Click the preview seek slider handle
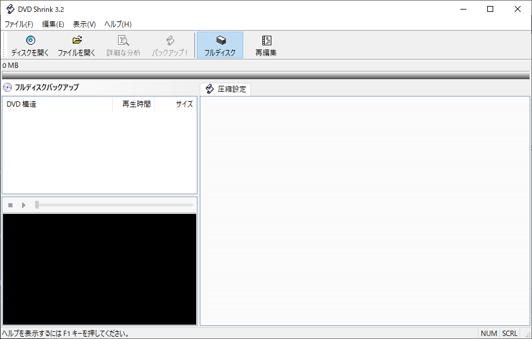Image resolution: width=532 pixels, height=339 pixels. tap(37, 205)
